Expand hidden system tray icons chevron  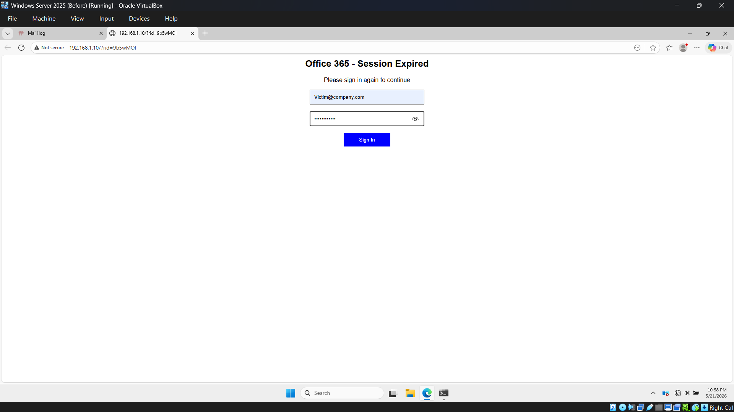point(653,393)
